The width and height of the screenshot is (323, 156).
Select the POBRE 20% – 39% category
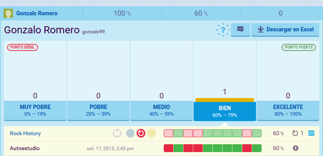(99, 111)
